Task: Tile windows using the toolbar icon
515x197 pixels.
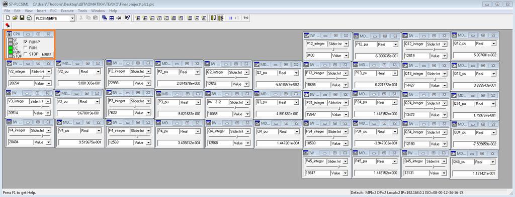Action: click(x=111, y=18)
